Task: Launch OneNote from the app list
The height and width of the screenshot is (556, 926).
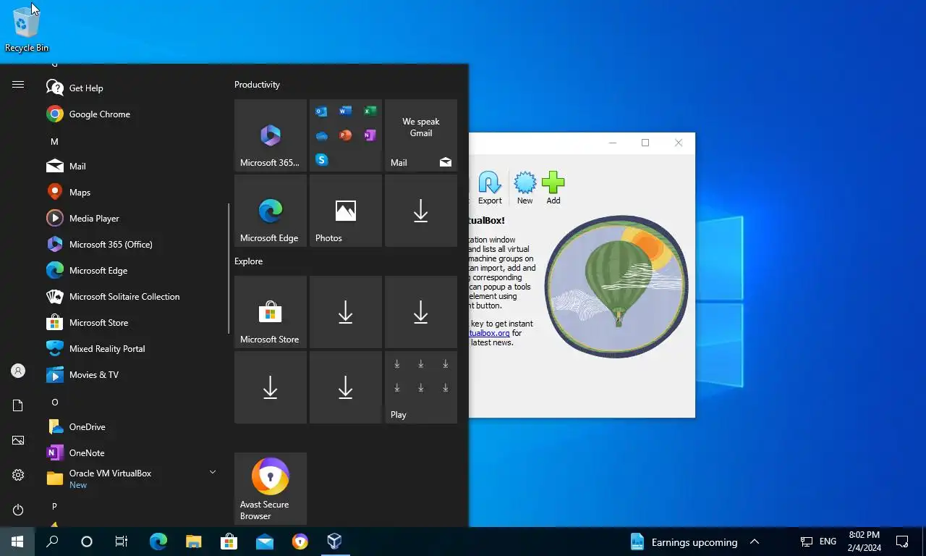Action: coord(135,453)
